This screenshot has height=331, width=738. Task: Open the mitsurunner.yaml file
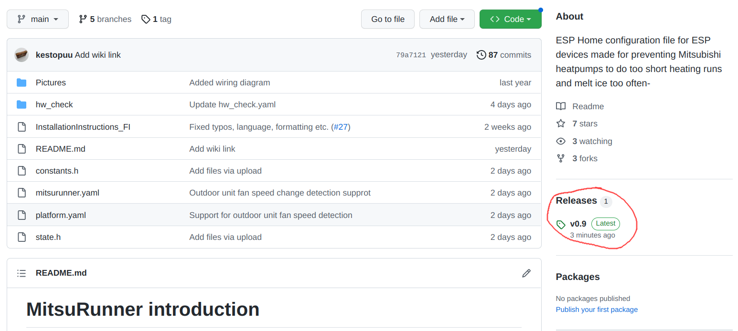[x=67, y=193]
